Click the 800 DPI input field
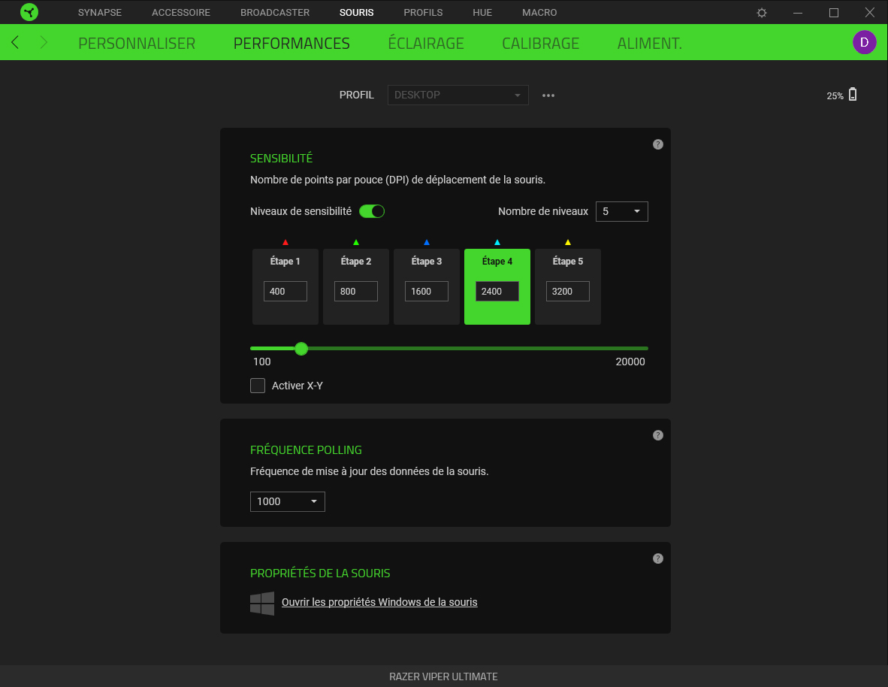This screenshot has width=888, height=687. (x=356, y=292)
